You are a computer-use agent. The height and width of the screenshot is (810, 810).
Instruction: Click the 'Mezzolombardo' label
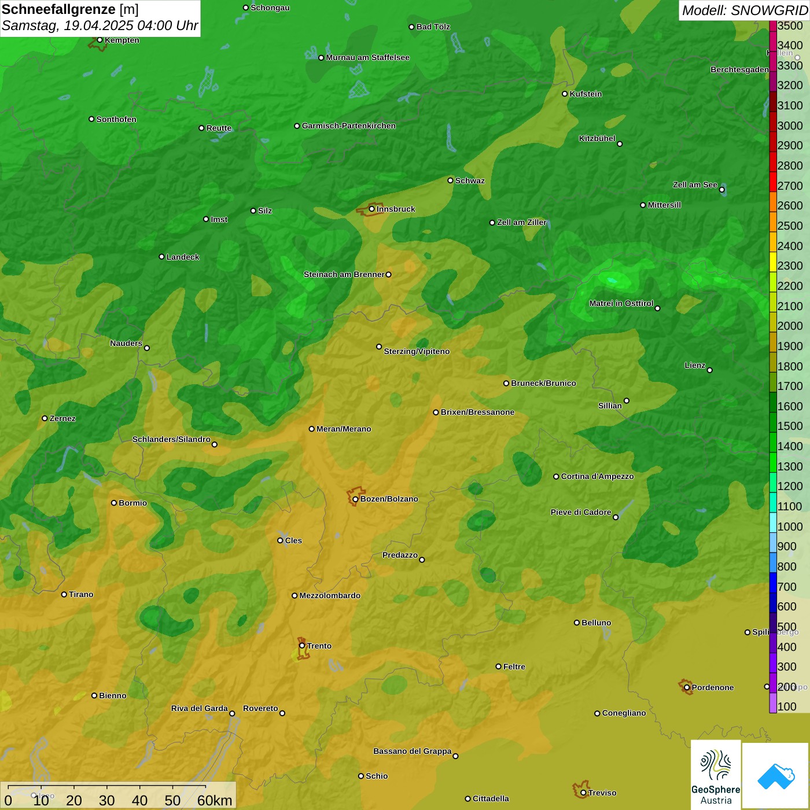(330, 595)
